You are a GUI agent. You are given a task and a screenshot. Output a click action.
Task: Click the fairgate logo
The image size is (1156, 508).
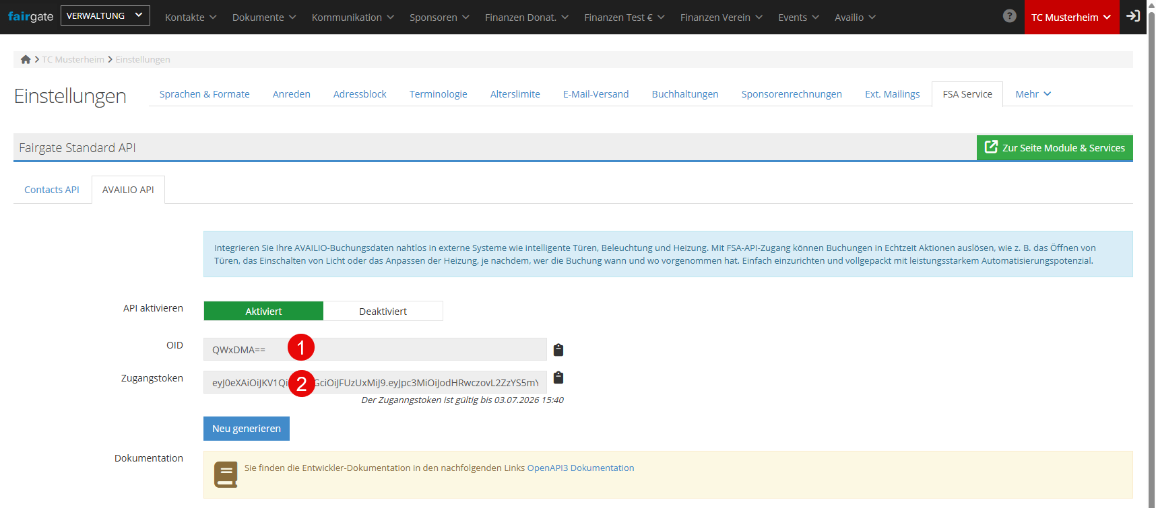coord(30,16)
